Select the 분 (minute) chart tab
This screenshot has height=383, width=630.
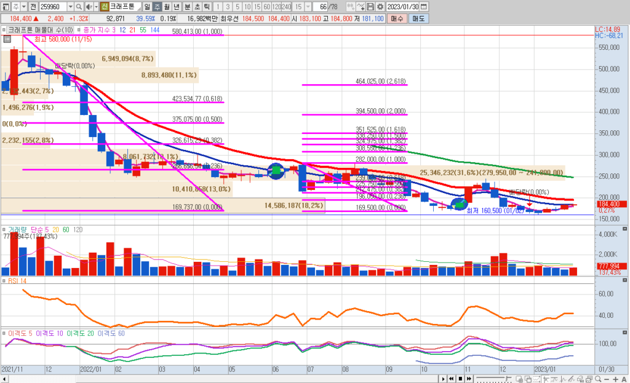click(x=187, y=6)
